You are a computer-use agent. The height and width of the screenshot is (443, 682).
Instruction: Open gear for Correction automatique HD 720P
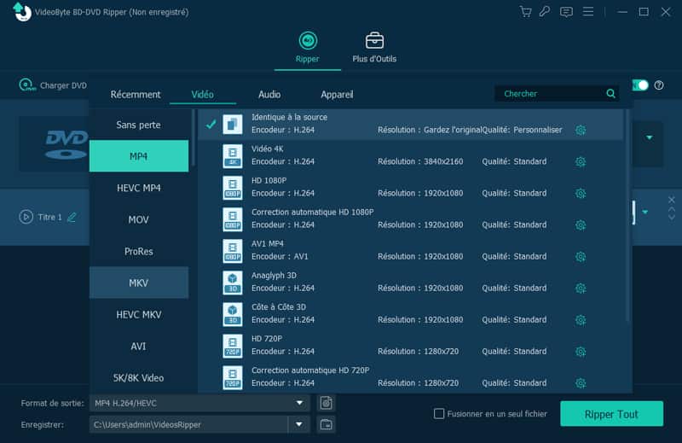(x=581, y=383)
